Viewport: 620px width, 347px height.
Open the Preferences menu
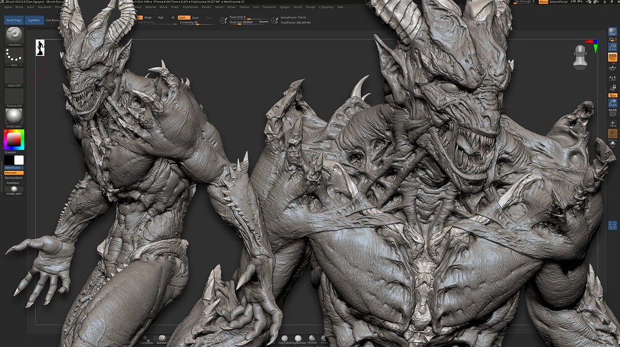pyautogui.click(x=190, y=7)
